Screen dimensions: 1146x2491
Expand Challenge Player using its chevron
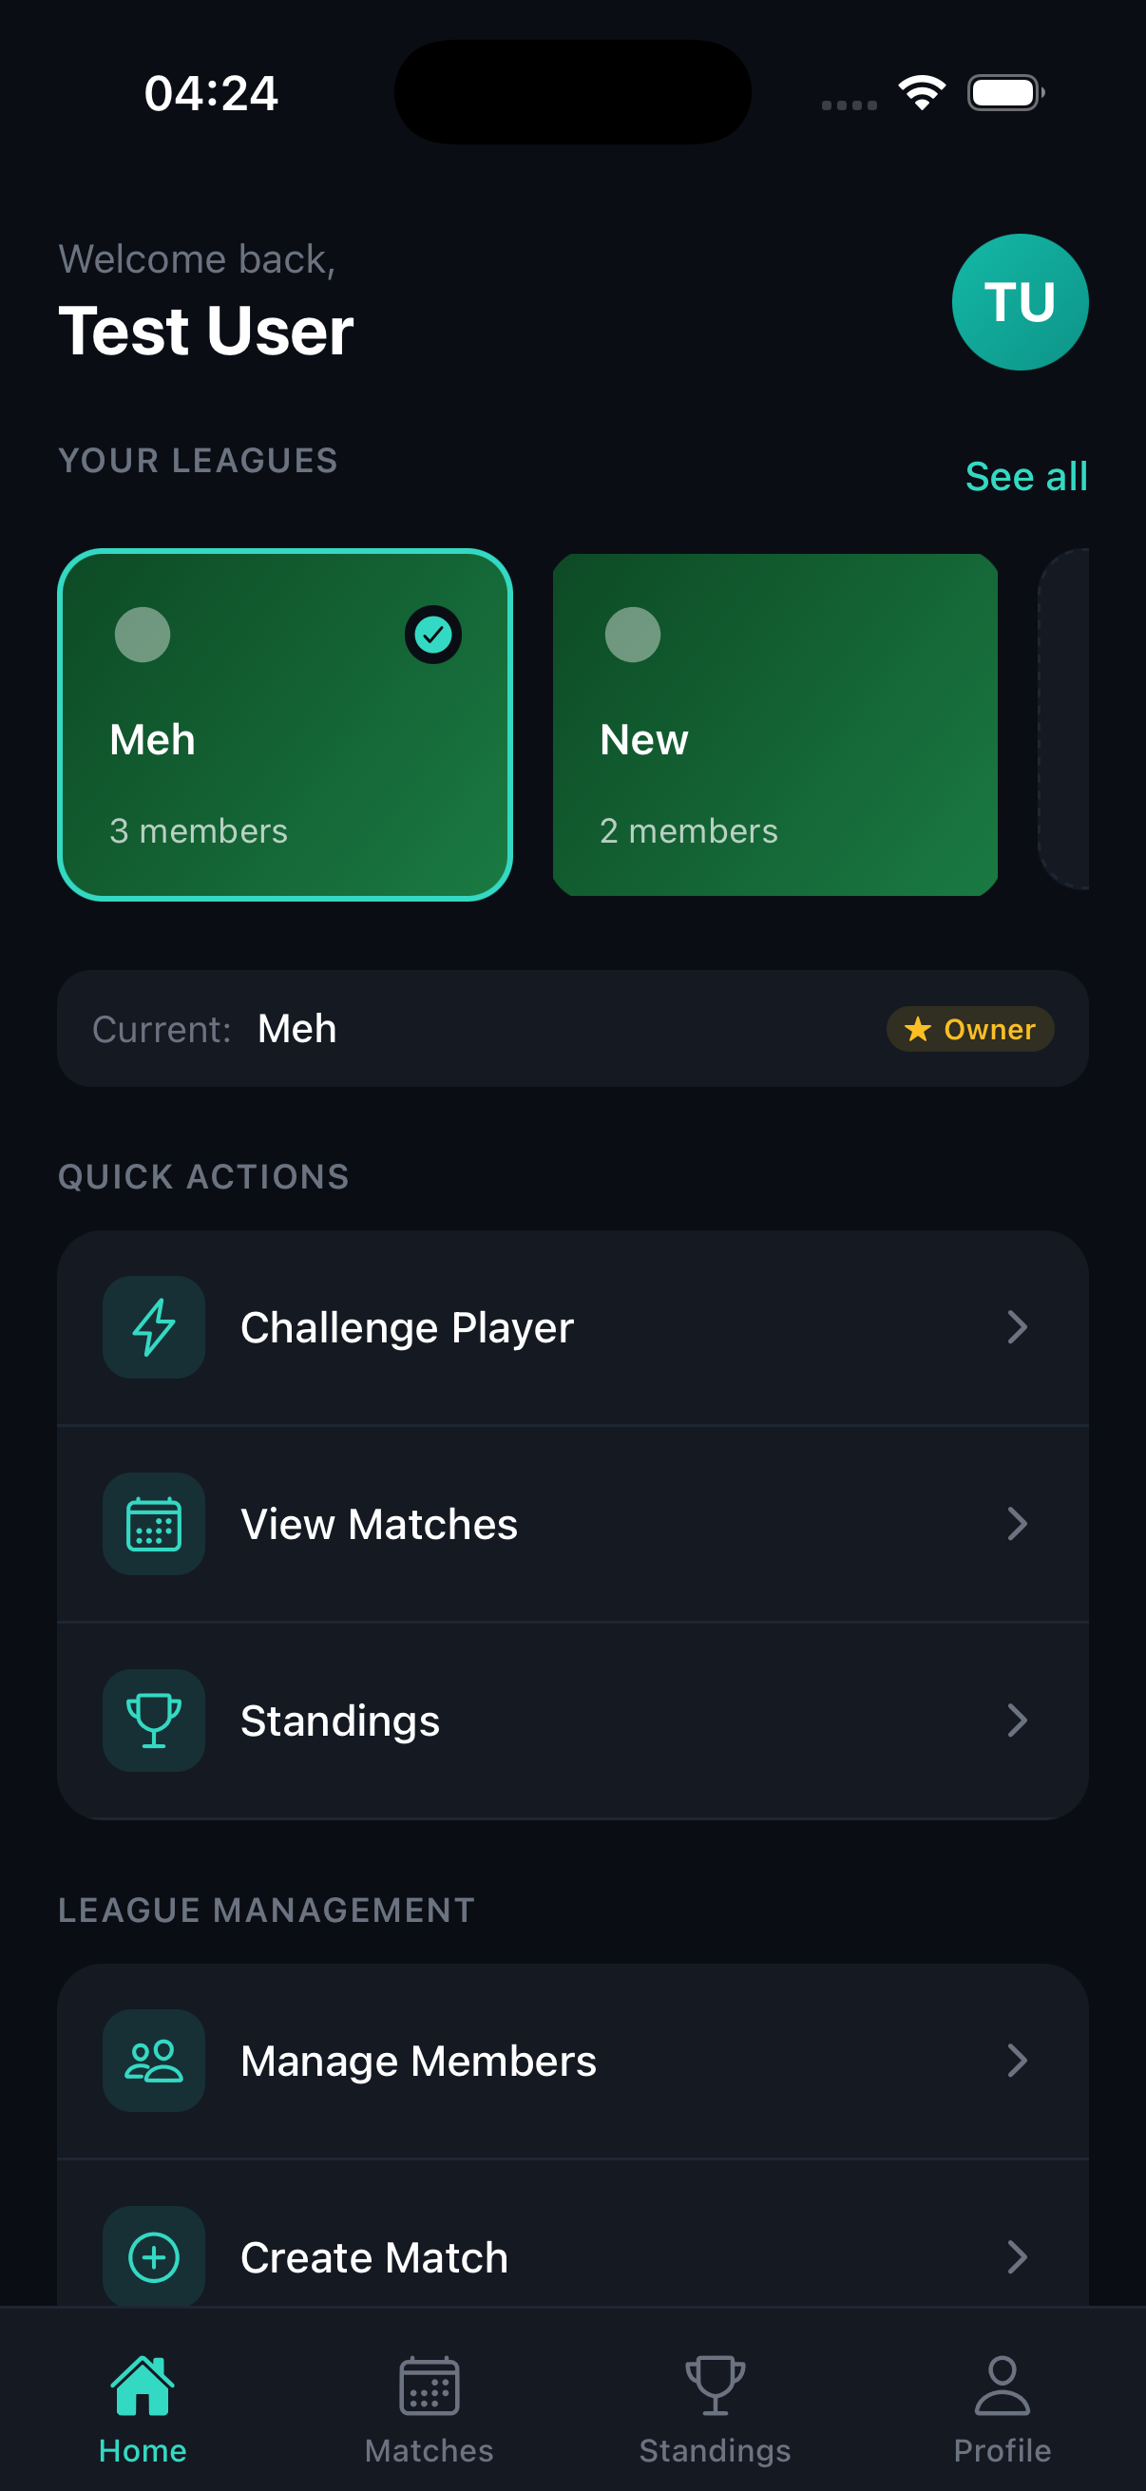pos(1017,1326)
